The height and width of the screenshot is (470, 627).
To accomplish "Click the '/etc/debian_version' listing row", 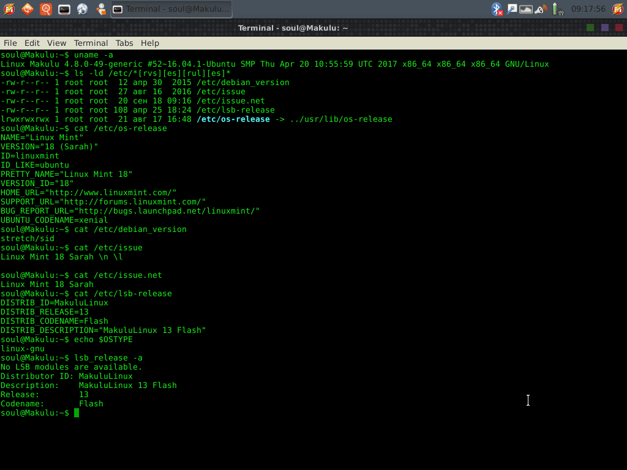I will tap(145, 83).
